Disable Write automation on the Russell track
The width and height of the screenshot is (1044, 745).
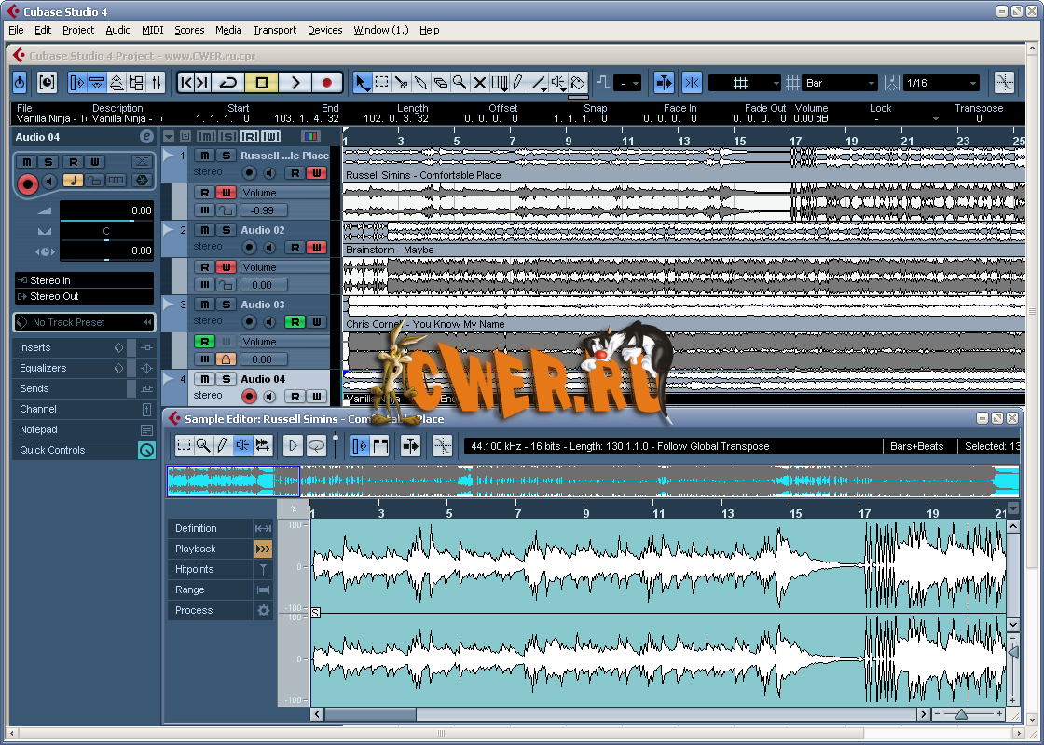[318, 173]
